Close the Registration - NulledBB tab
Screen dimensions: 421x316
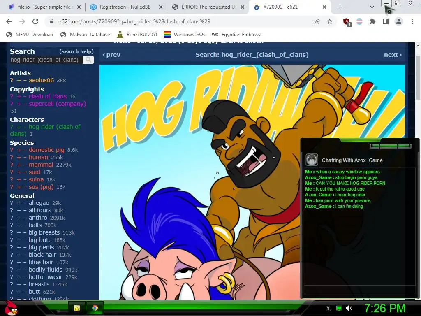161,7
